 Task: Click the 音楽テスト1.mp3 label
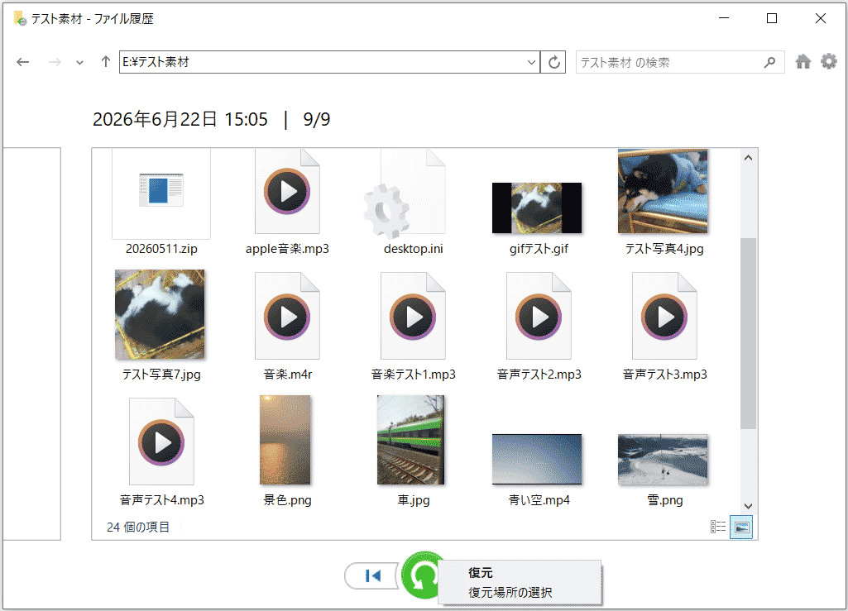[413, 375]
